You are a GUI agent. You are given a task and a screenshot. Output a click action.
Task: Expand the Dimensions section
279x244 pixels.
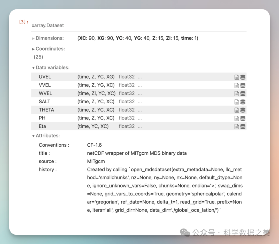[48, 38]
